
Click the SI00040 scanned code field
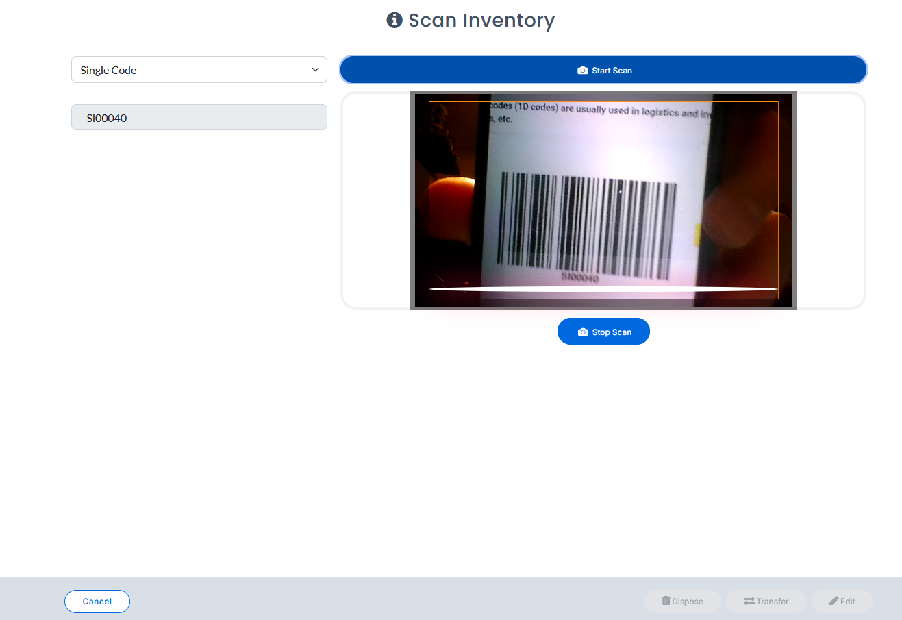tap(199, 117)
